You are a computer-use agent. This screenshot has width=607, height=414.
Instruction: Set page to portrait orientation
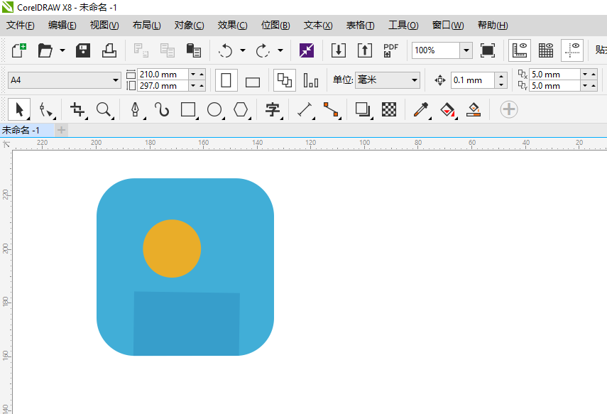coord(226,80)
